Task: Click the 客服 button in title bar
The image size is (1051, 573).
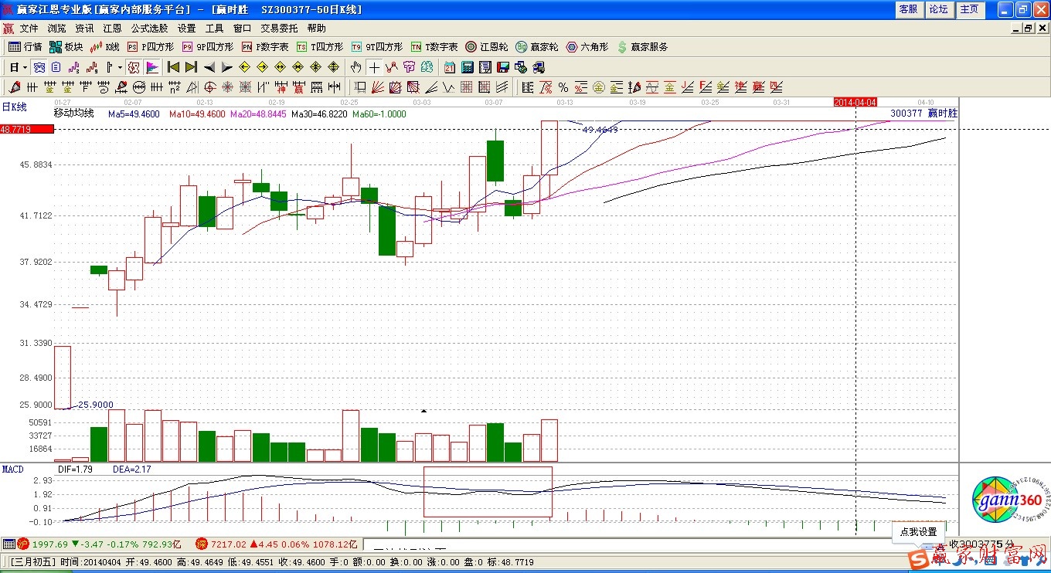Action: tap(908, 9)
